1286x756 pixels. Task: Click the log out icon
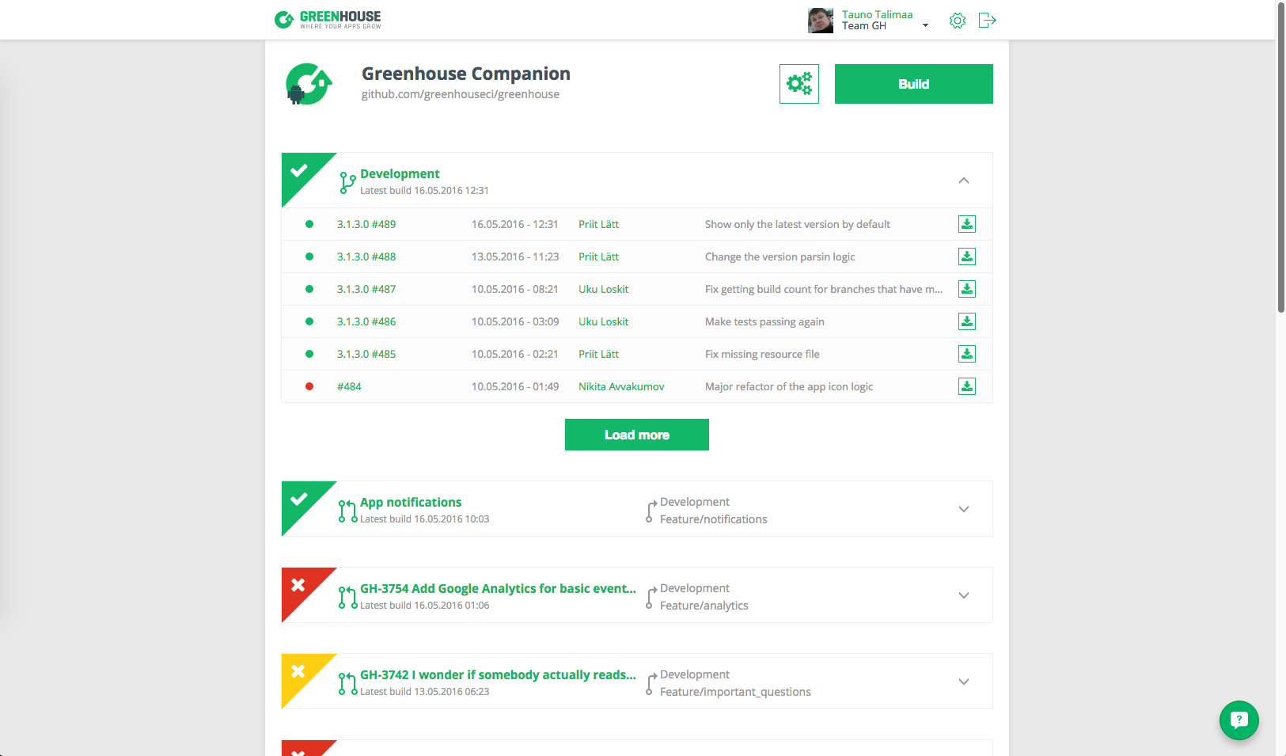tap(987, 21)
